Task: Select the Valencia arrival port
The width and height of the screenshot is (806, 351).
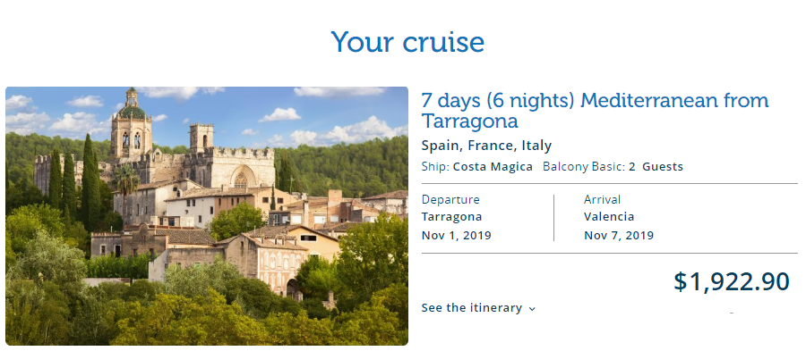Action: pos(609,217)
